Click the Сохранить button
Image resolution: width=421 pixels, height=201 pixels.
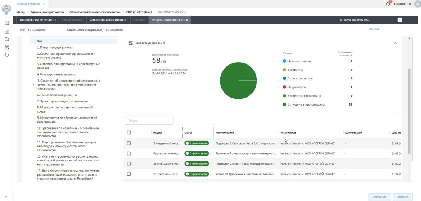coord(379,197)
